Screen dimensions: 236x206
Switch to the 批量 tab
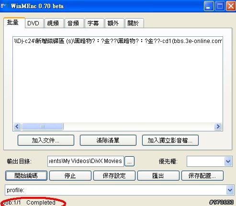coord(14,22)
